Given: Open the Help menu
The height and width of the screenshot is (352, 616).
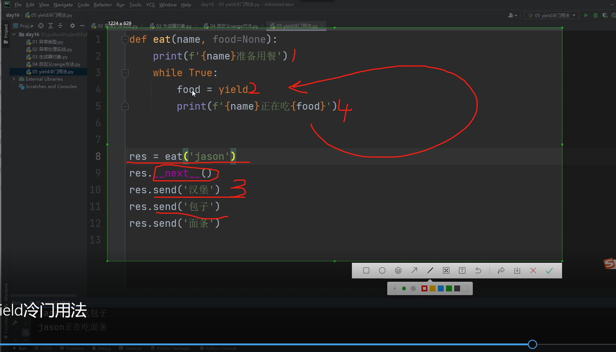Looking at the screenshot, I should pos(186,4).
